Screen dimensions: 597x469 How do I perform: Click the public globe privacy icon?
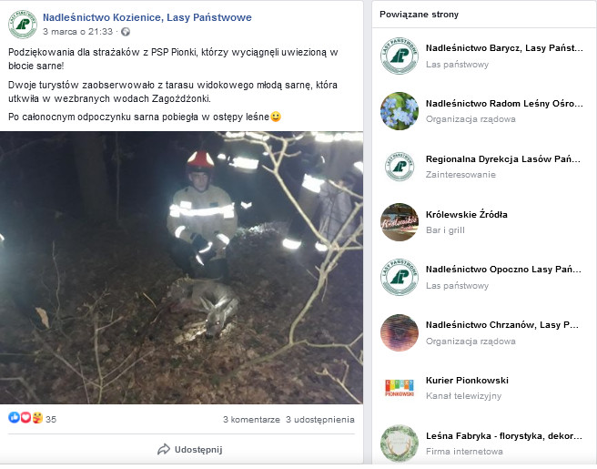click(126, 32)
